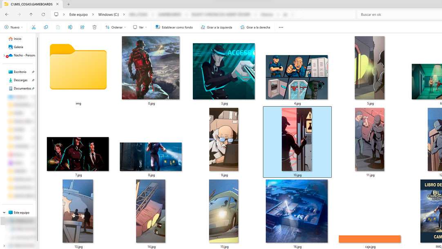Open the Ordenar dropdown

click(x=116, y=27)
